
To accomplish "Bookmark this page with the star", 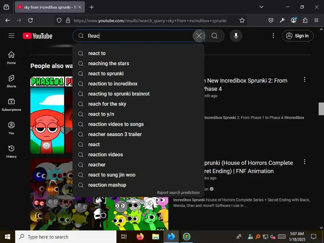I will click(x=242, y=20).
